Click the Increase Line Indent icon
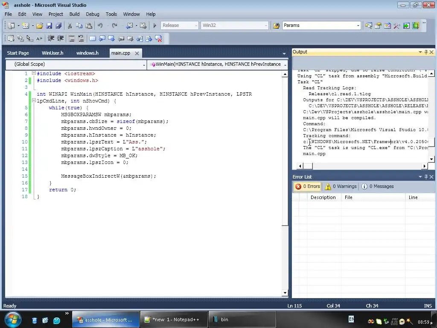 tap(61, 38)
